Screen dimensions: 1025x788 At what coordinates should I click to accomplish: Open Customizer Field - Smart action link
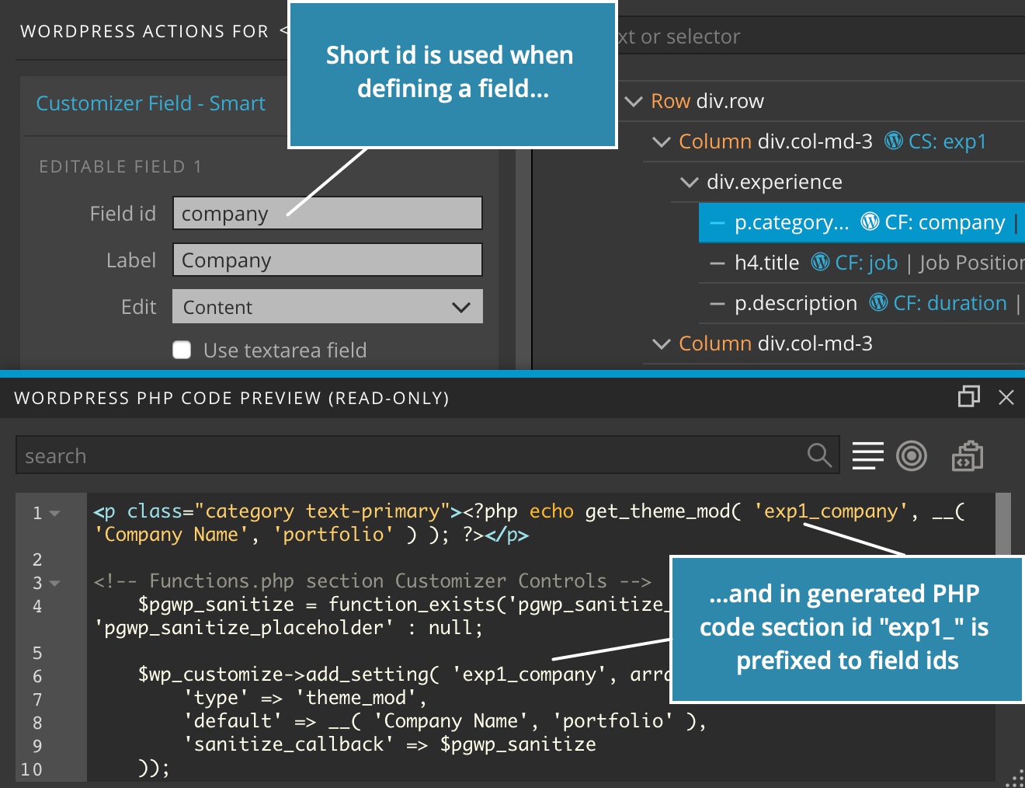(151, 103)
